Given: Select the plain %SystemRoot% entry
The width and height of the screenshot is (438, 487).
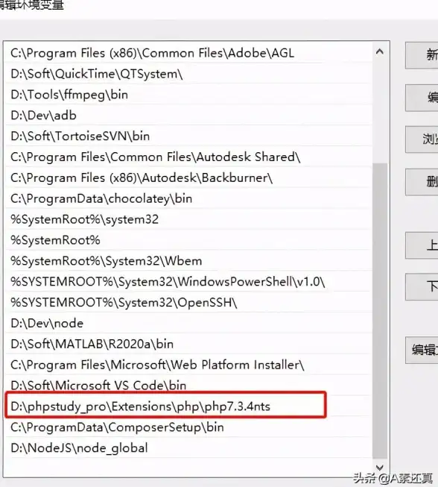Looking at the screenshot, I should pyautogui.click(x=188, y=240).
